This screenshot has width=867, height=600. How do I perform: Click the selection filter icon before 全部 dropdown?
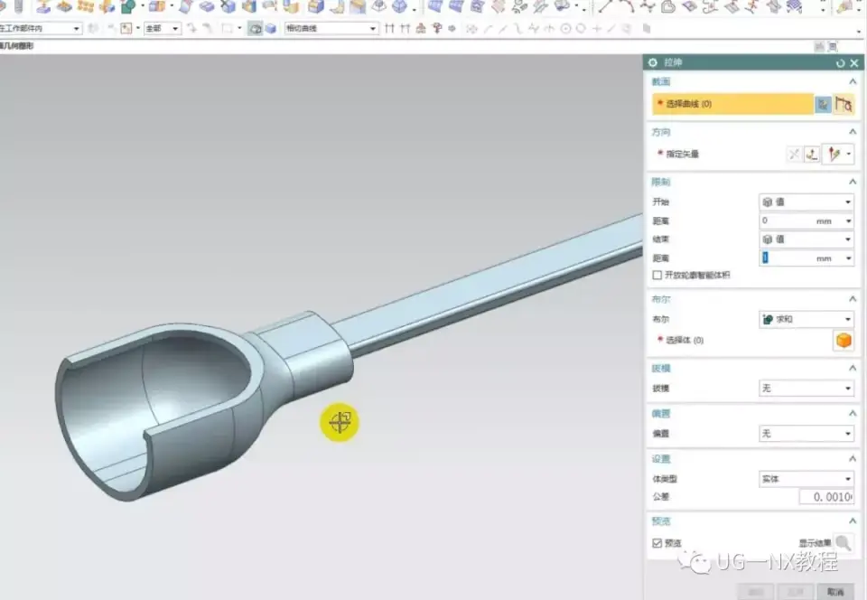pyautogui.click(x=126, y=28)
